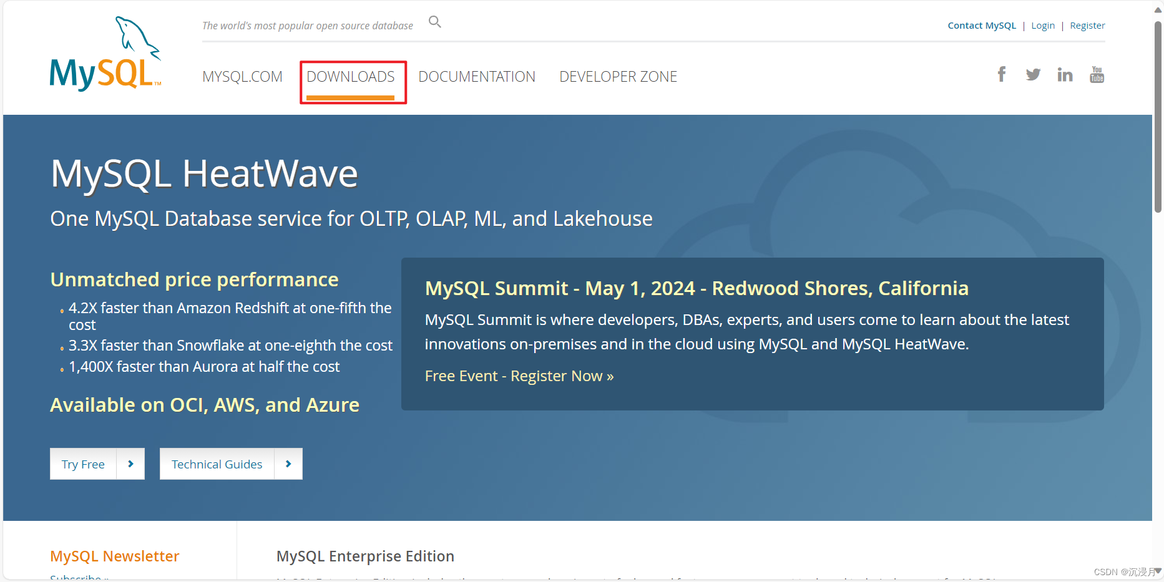
Task: Open MySQL's YouTube icon
Action: coord(1097,74)
